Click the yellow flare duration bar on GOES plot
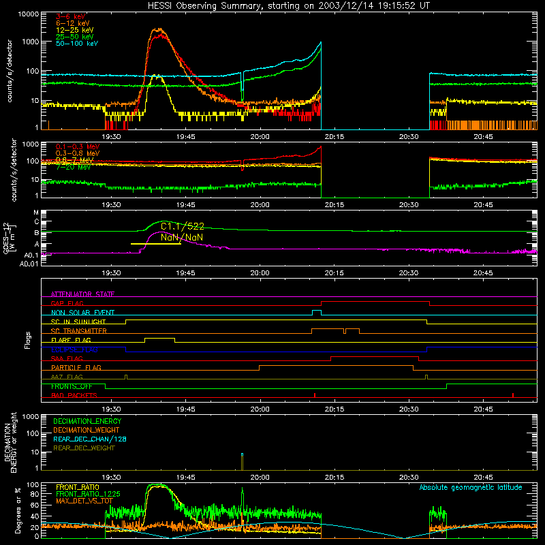 (156, 244)
